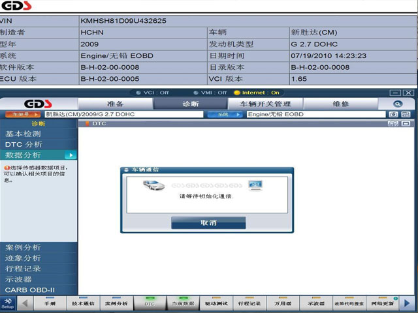Toggle the VCI Off status indicator
This screenshot has width=418, height=313.
pyautogui.click(x=155, y=93)
